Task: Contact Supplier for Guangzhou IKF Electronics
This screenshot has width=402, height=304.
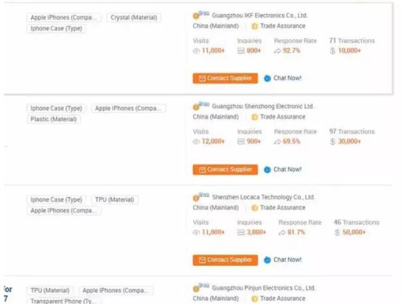Action: click(226, 78)
